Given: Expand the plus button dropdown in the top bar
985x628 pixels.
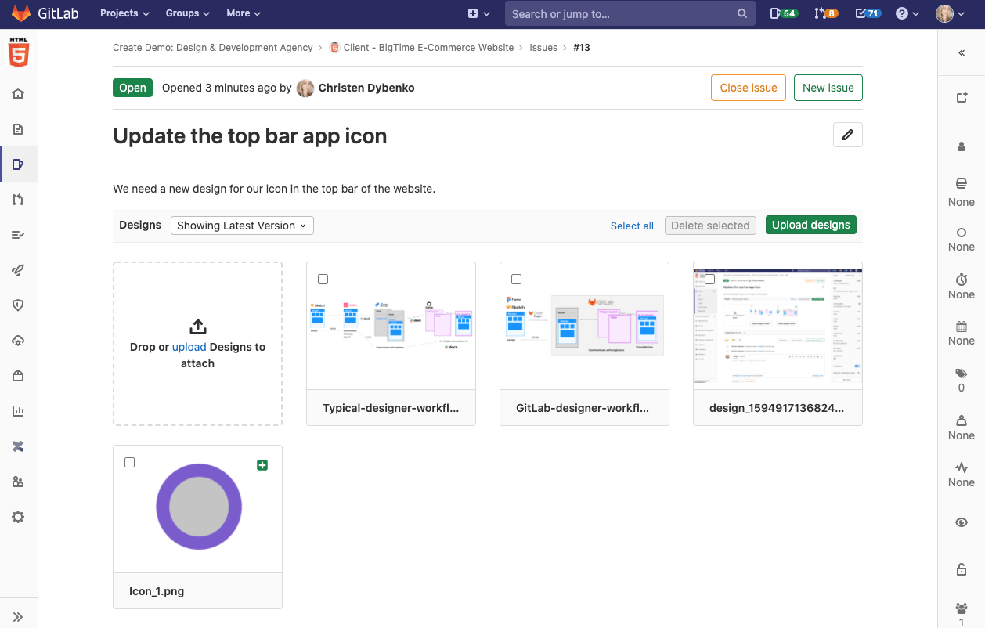Looking at the screenshot, I should [x=478, y=13].
